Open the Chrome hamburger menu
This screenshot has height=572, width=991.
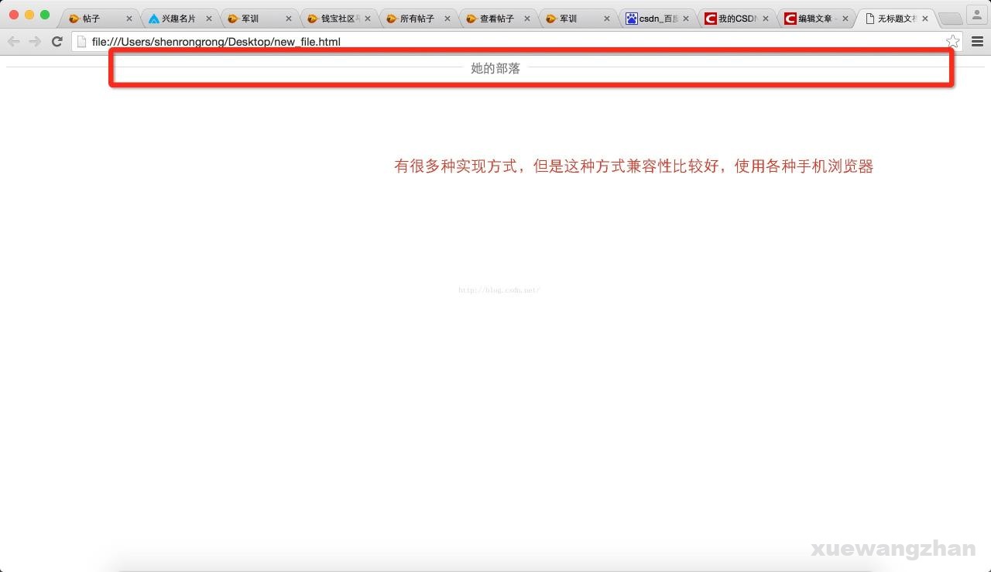click(x=977, y=41)
